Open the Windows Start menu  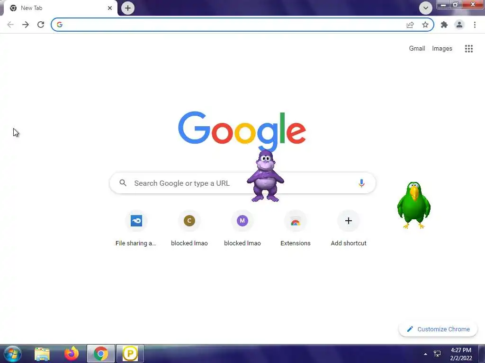click(12, 354)
